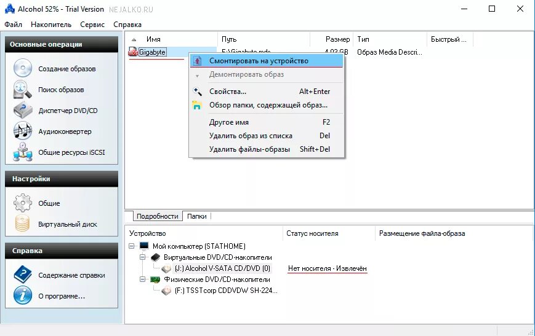The image size is (535, 336).
Task: Click 'Аудиоконвертер' link
Action: coord(65,131)
